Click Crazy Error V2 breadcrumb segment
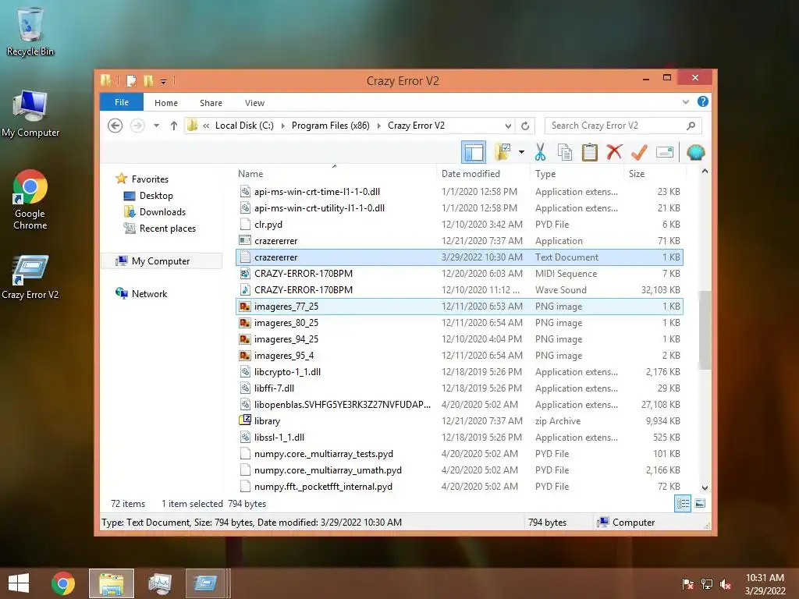Viewport: 799px width, 599px height. pyautogui.click(x=416, y=126)
